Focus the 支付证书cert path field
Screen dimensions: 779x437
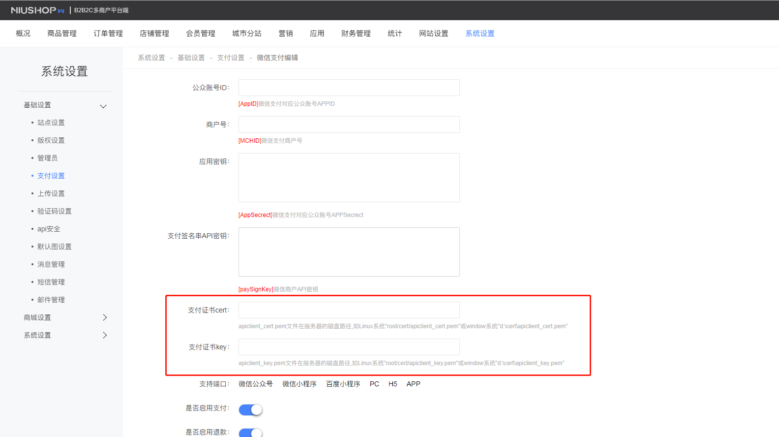(349, 310)
